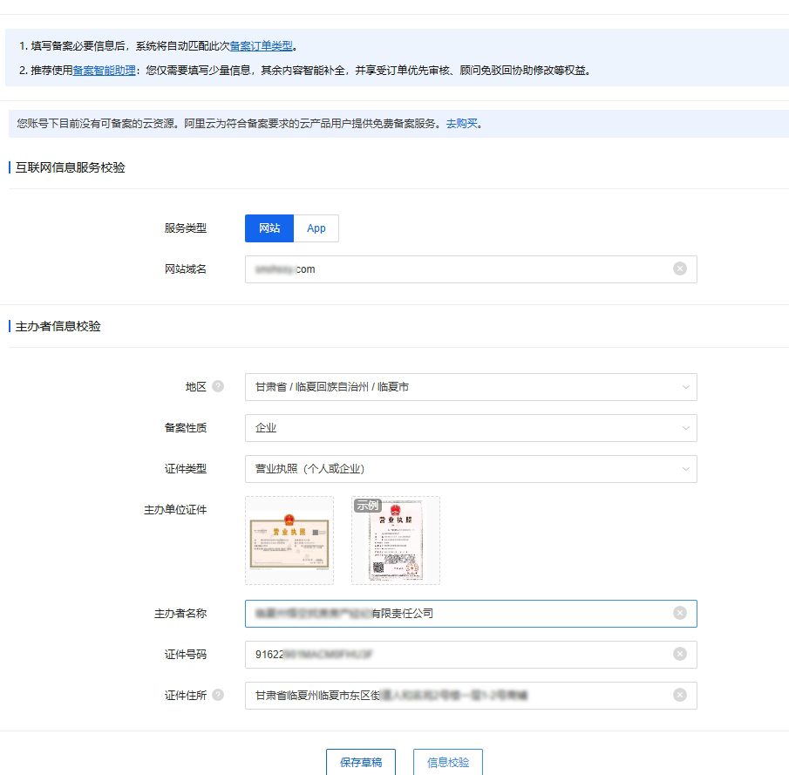789x775 pixels.
Task: Clear the 证件住所 address field
Action: pos(681,695)
